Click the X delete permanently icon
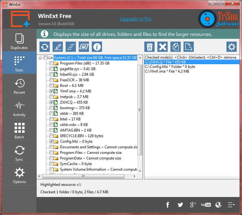This screenshot has width=242, height=215. 162,47
